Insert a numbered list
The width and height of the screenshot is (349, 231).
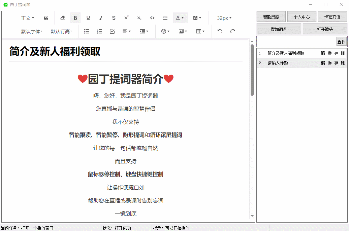tap(99, 31)
